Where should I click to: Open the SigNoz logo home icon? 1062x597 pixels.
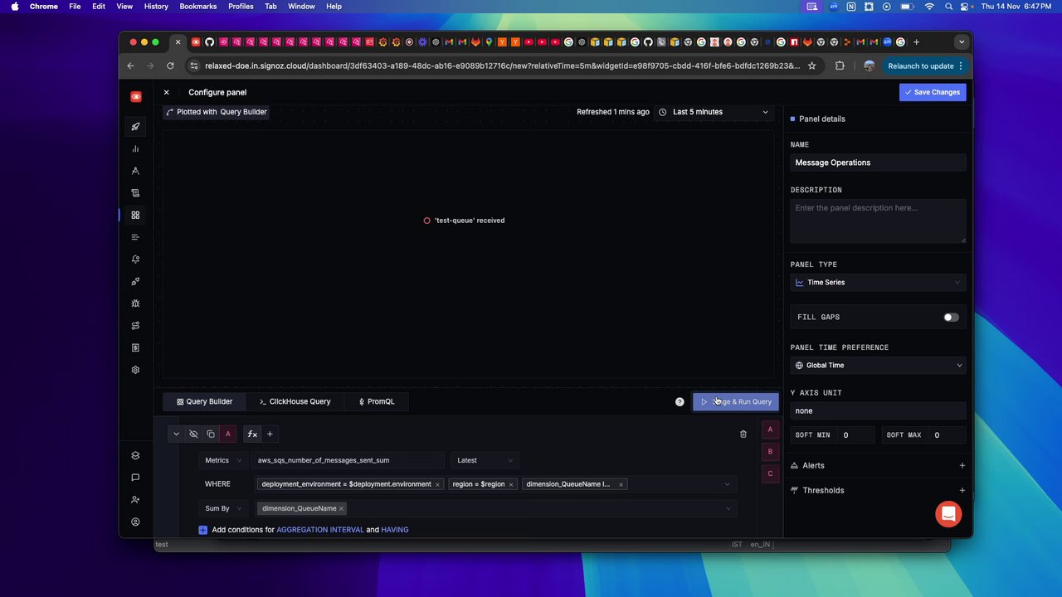click(x=136, y=97)
